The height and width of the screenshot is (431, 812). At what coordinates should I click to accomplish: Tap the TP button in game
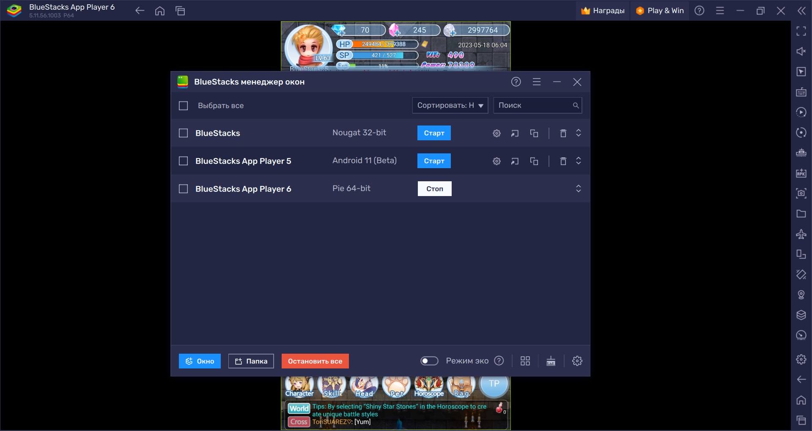494,385
